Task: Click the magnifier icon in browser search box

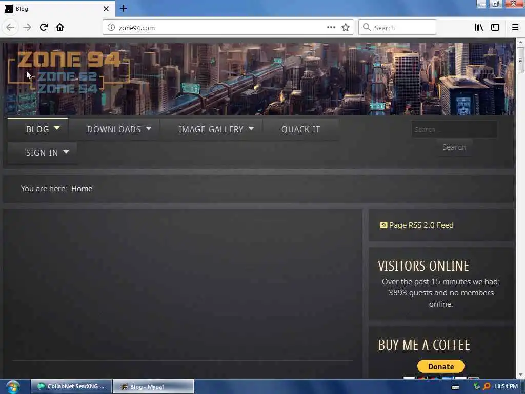Action: (x=367, y=28)
